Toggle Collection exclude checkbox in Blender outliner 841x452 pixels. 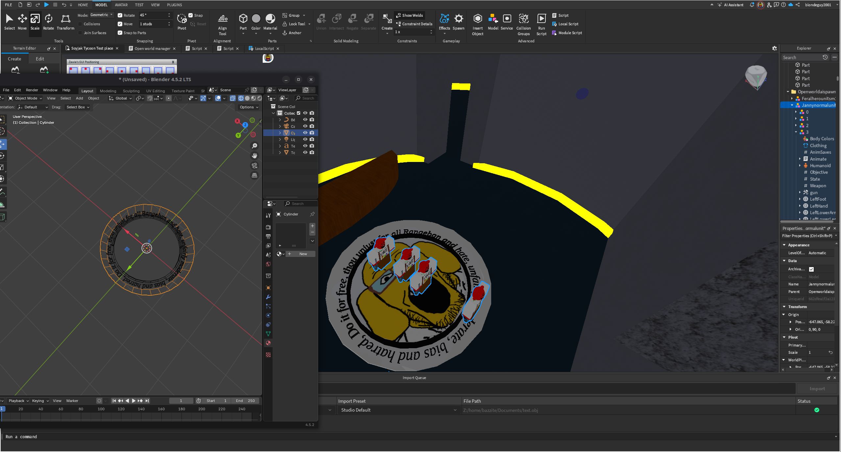coord(299,113)
